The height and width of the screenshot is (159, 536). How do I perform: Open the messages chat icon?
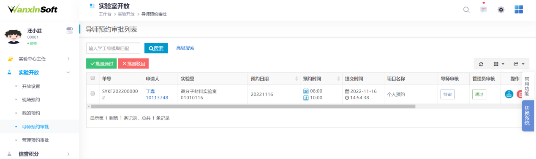(x=484, y=10)
